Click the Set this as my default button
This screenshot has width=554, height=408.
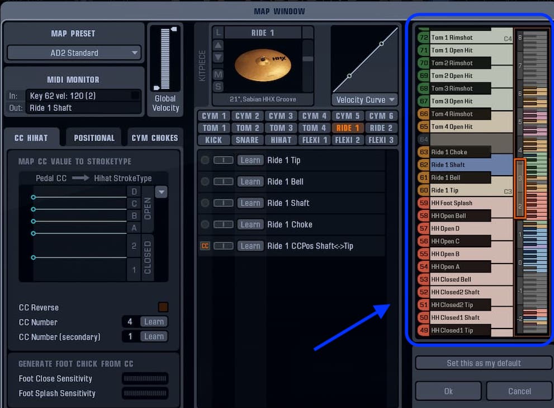click(484, 363)
